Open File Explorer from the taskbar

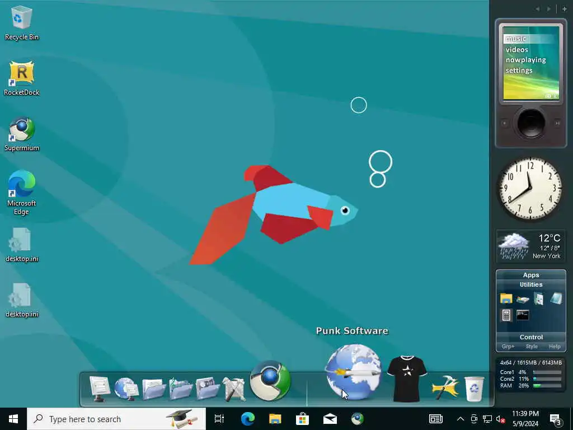click(x=275, y=419)
